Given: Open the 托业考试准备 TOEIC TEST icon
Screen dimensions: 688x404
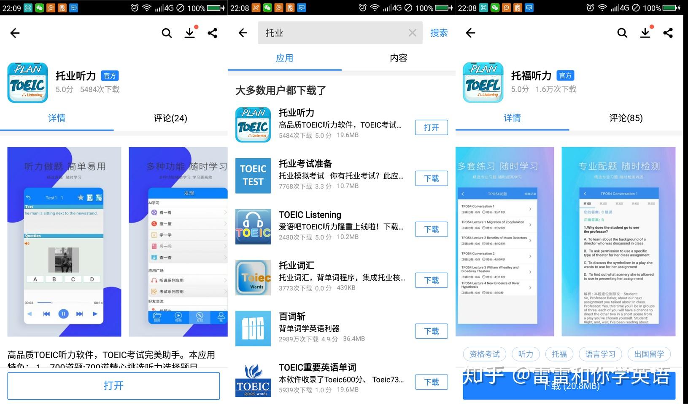Looking at the screenshot, I should tap(253, 175).
